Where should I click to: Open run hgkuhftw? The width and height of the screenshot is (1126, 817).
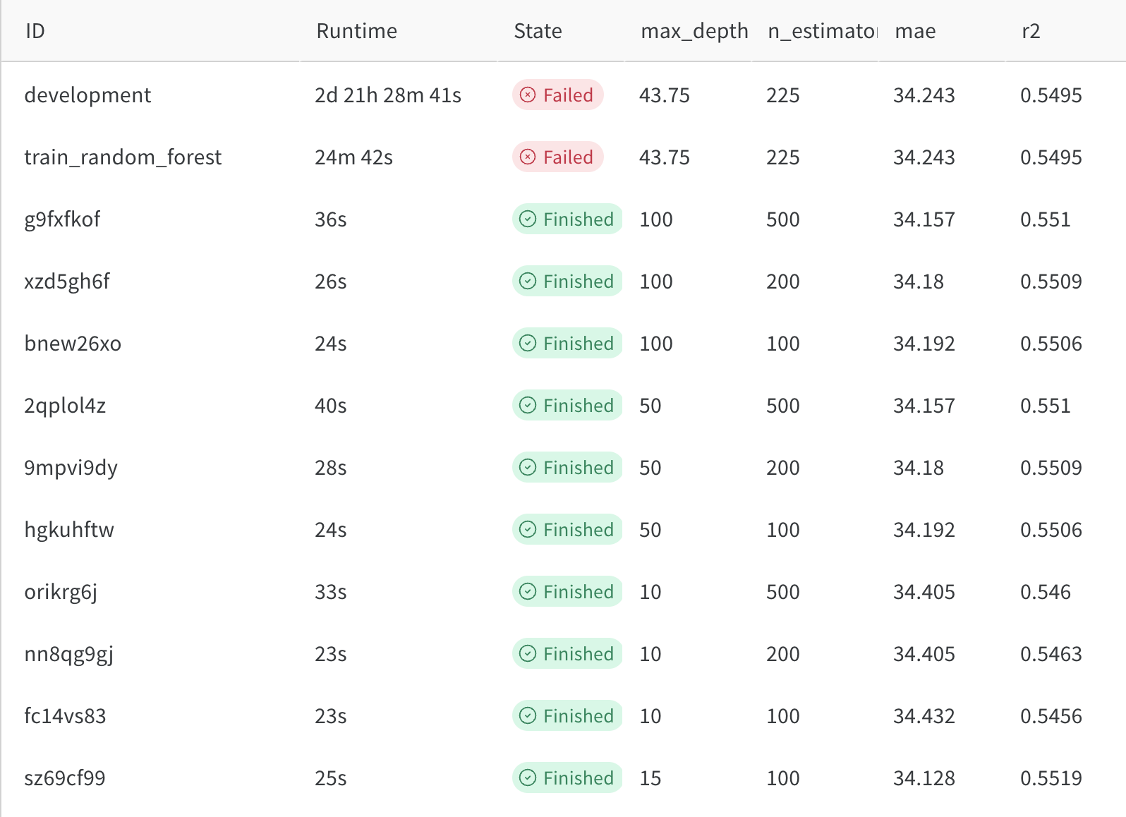pos(69,529)
